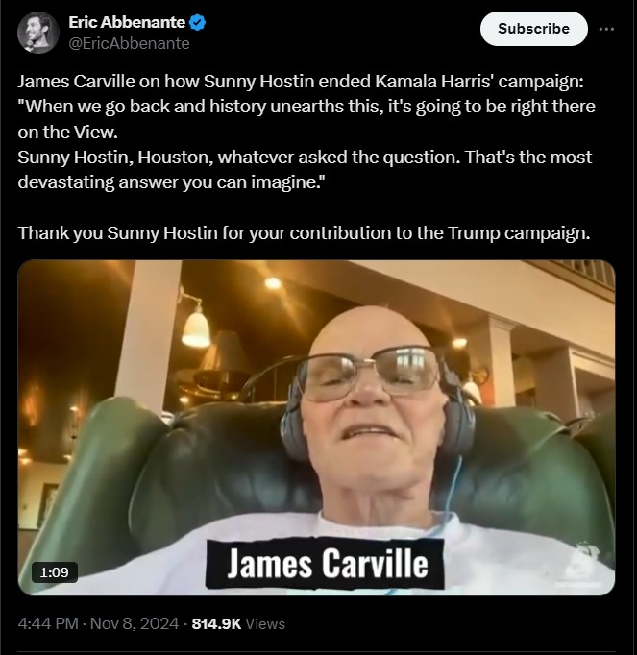Click the closing "Thank you Sunny Hostin" sentence
This screenshot has width=637, height=655.
click(304, 233)
